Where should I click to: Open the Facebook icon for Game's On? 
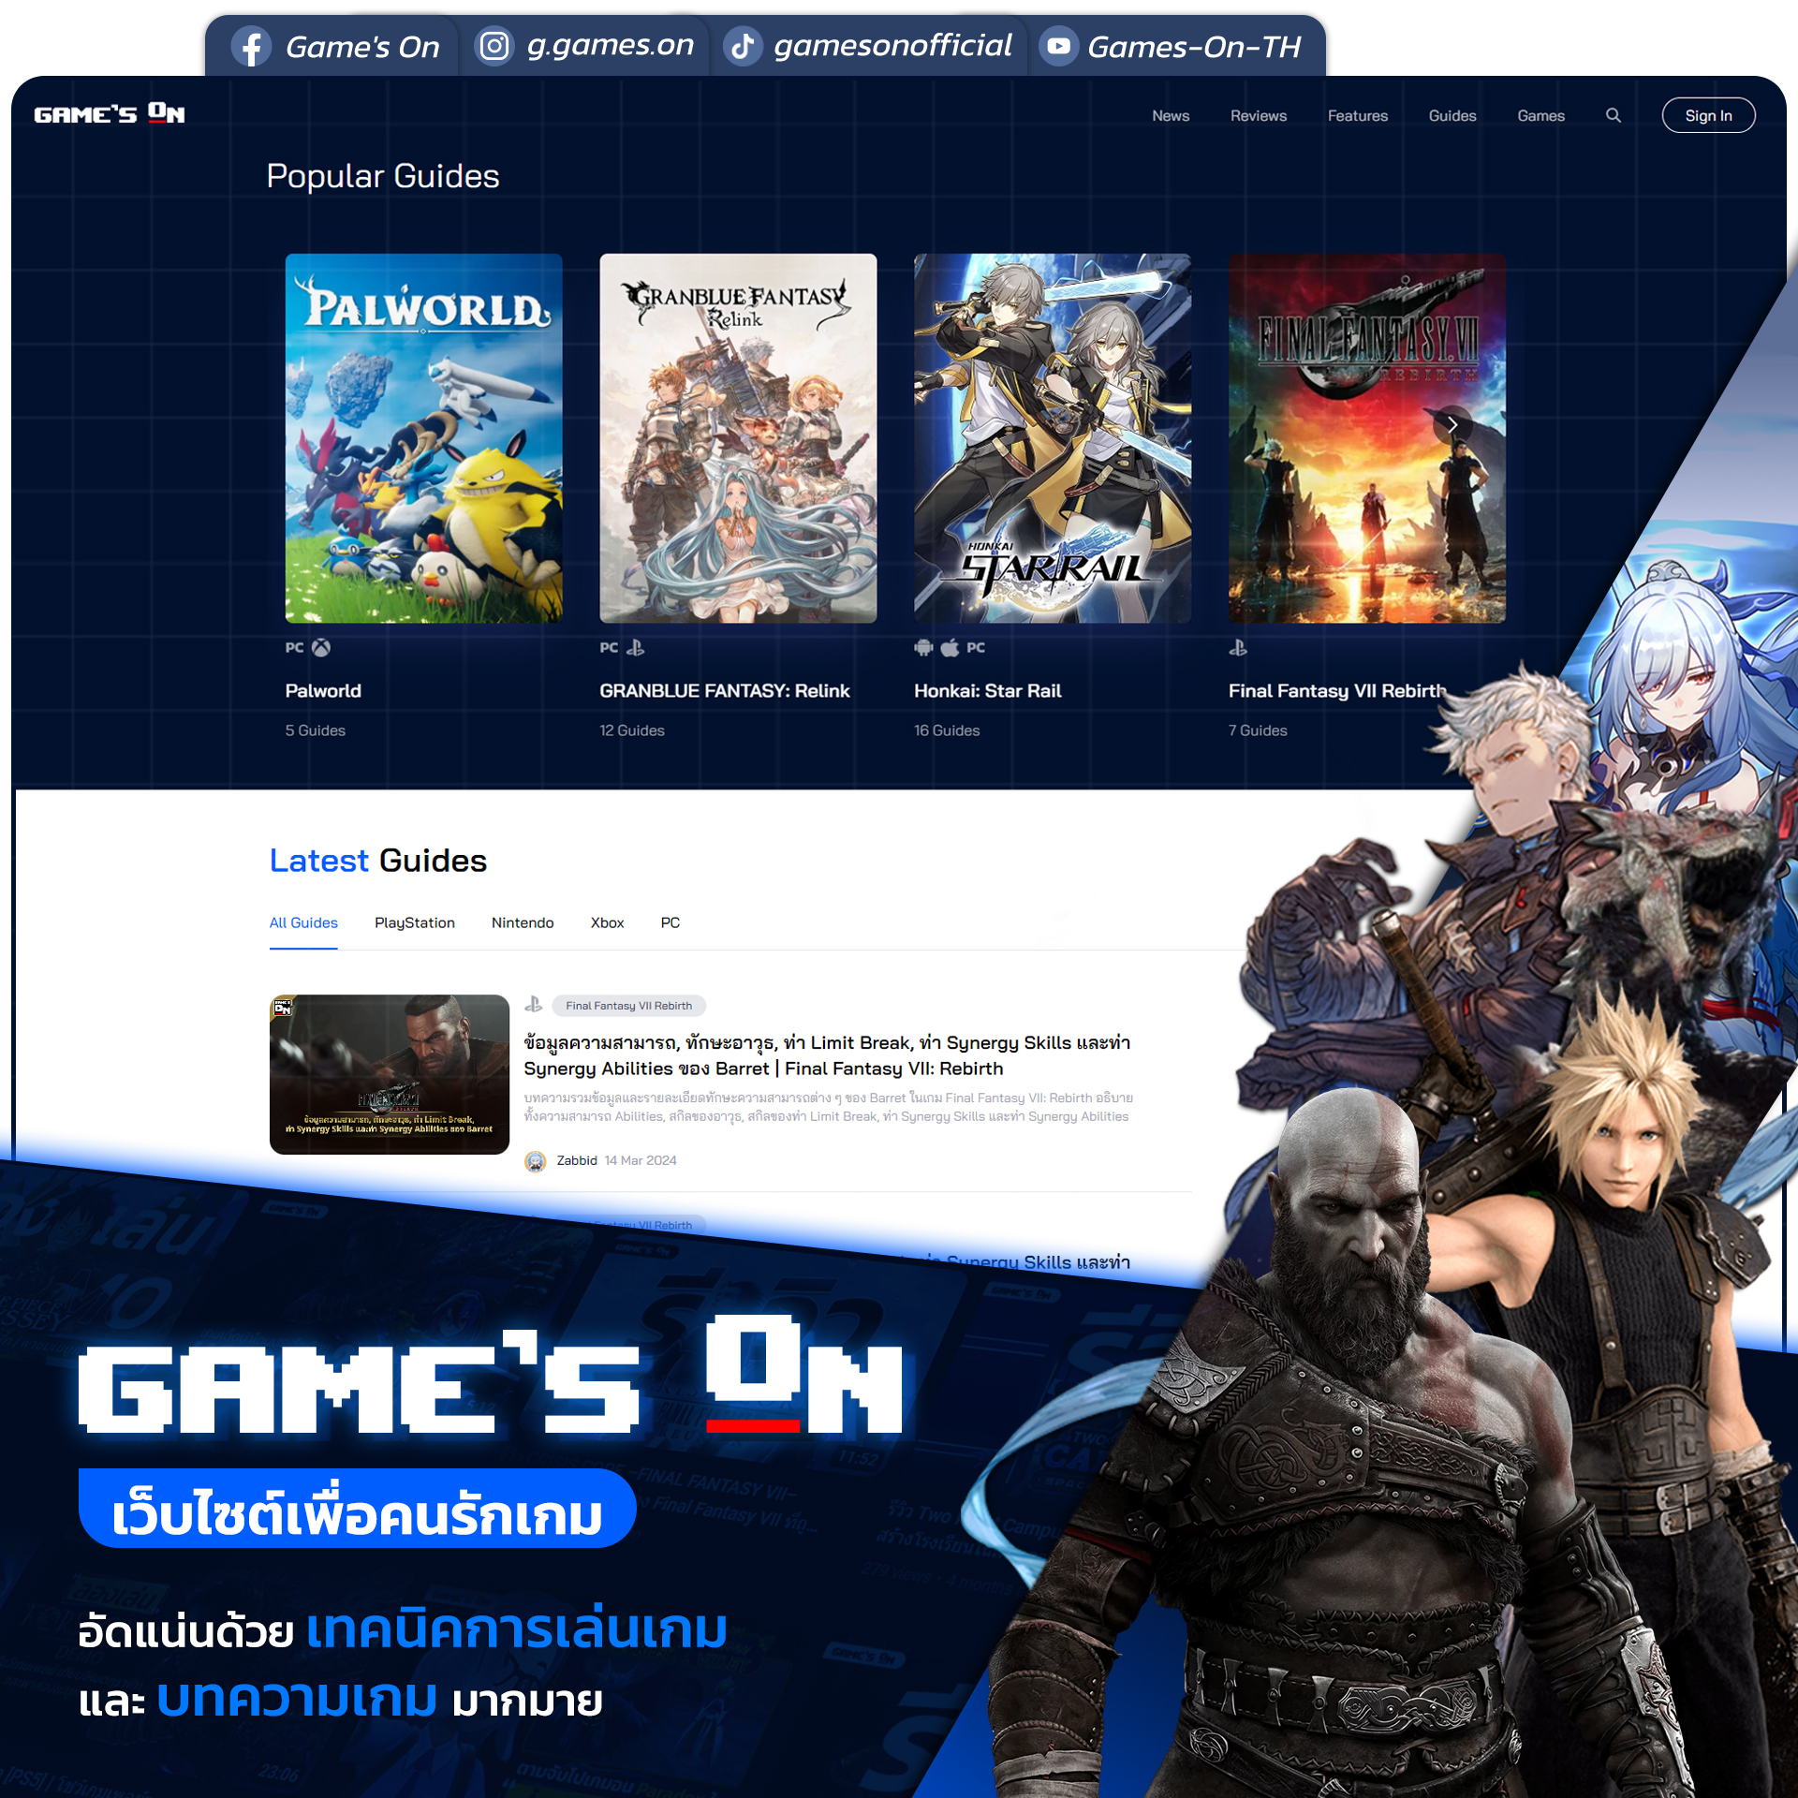(x=251, y=47)
